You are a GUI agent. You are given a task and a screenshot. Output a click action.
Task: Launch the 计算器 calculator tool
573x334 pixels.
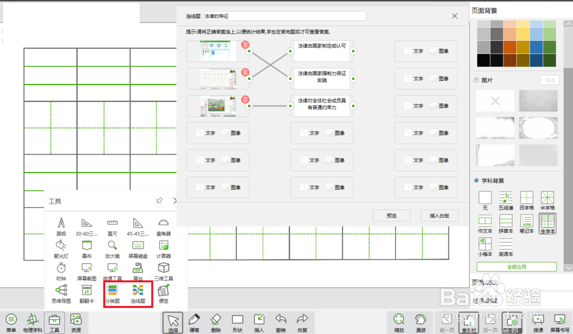coord(163,249)
